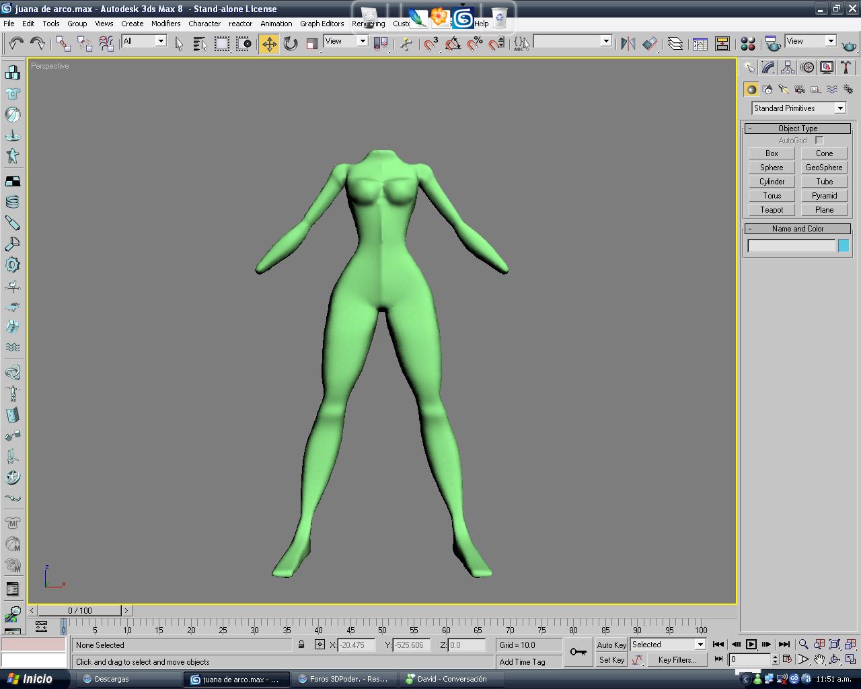861x689 pixels.
Task: Click the Cylinder primitive button
Action: [772, 182]
